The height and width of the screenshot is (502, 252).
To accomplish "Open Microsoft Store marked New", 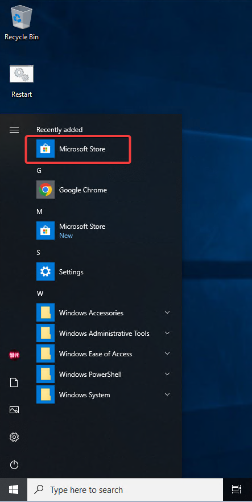I will (x=104, y=231).
